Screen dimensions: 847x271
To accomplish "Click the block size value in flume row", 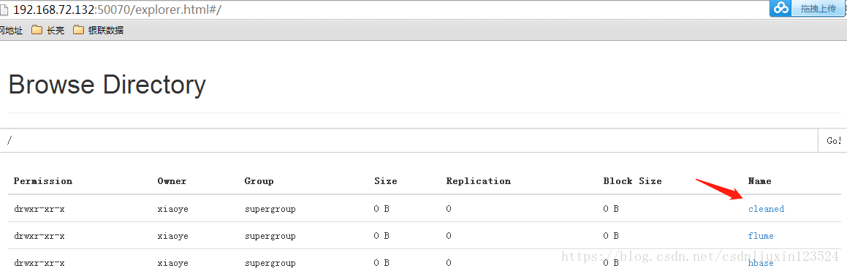I will point(611,236).
